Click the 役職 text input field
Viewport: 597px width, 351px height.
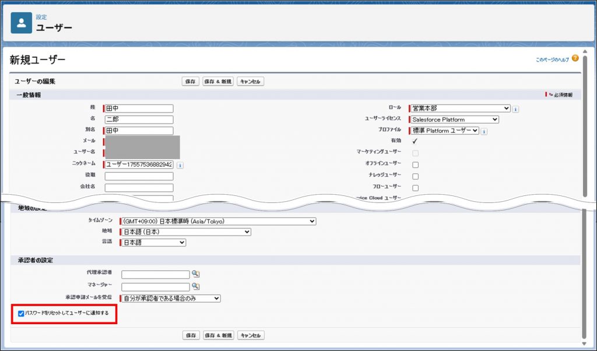coord(139,176)
